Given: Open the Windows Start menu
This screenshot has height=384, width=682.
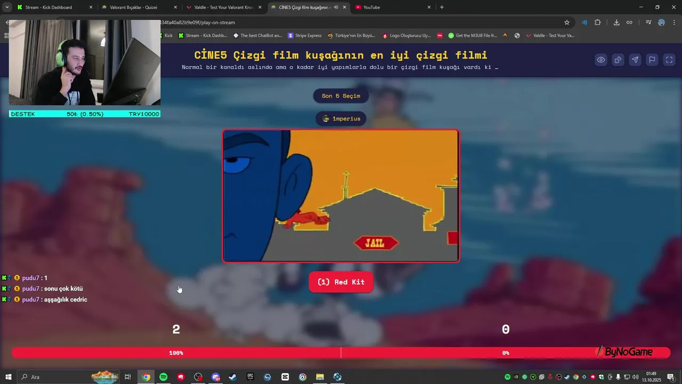Looking at the screenshot, I should 8,377.
